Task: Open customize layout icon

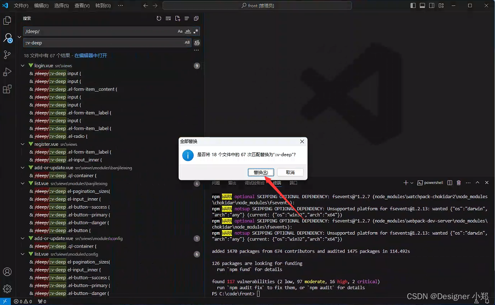Action: point(441,6)
